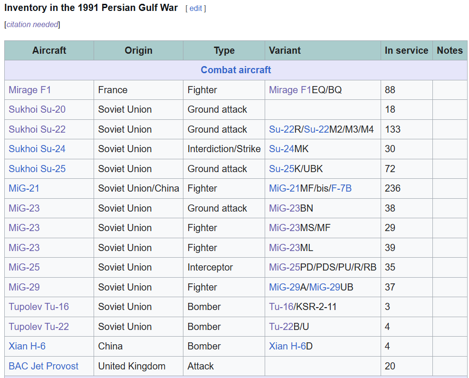
Task: Open Su-24 variant link before MK
Action: click(x=281, y=149)
